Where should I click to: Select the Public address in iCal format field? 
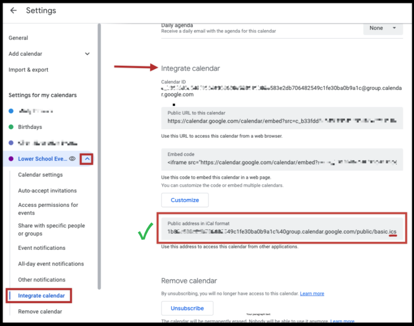(282, 229)
